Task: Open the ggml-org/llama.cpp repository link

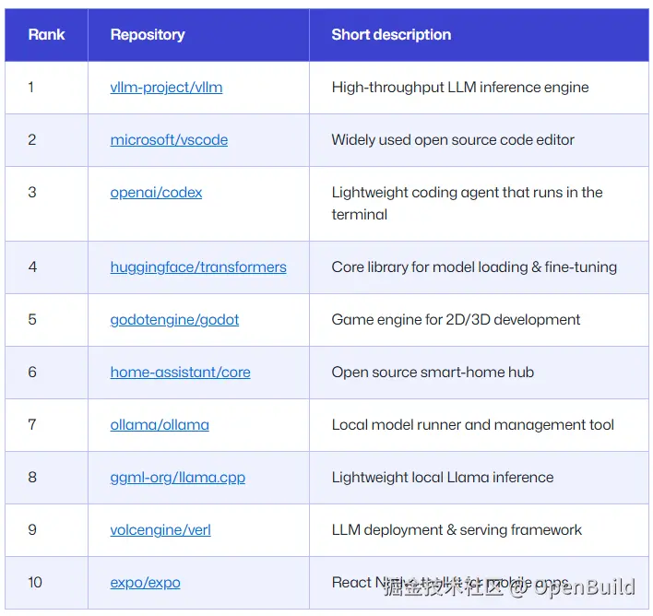Action: [x=177, y=478]
